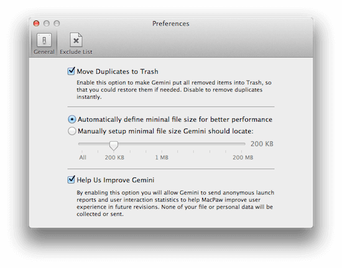The image size is (342, 268).
Task: Click the Preferences window title
Action: pyautogui.click(x=171, y=24)
